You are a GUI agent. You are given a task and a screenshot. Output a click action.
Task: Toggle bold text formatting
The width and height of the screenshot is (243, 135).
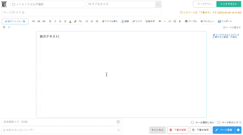(50, 21)
